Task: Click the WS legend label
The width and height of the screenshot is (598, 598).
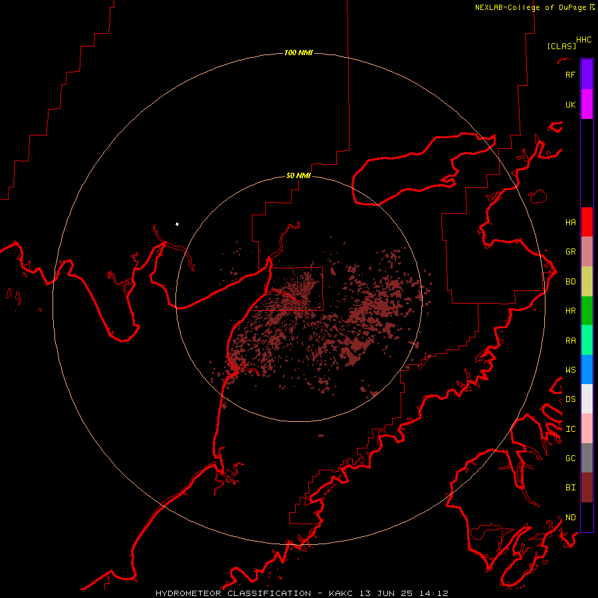Action: pyautogui.click(x=570, y=370)
